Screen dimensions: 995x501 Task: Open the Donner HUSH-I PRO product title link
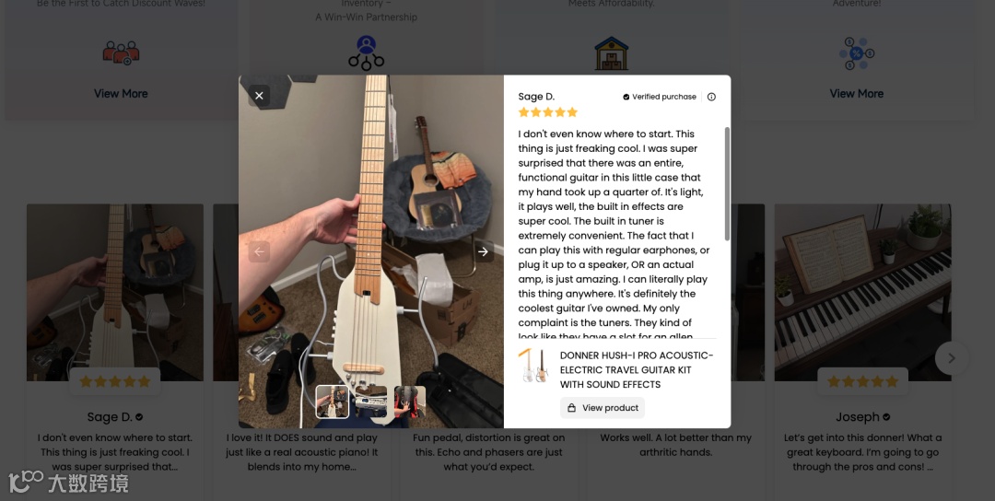coord(637,369)
